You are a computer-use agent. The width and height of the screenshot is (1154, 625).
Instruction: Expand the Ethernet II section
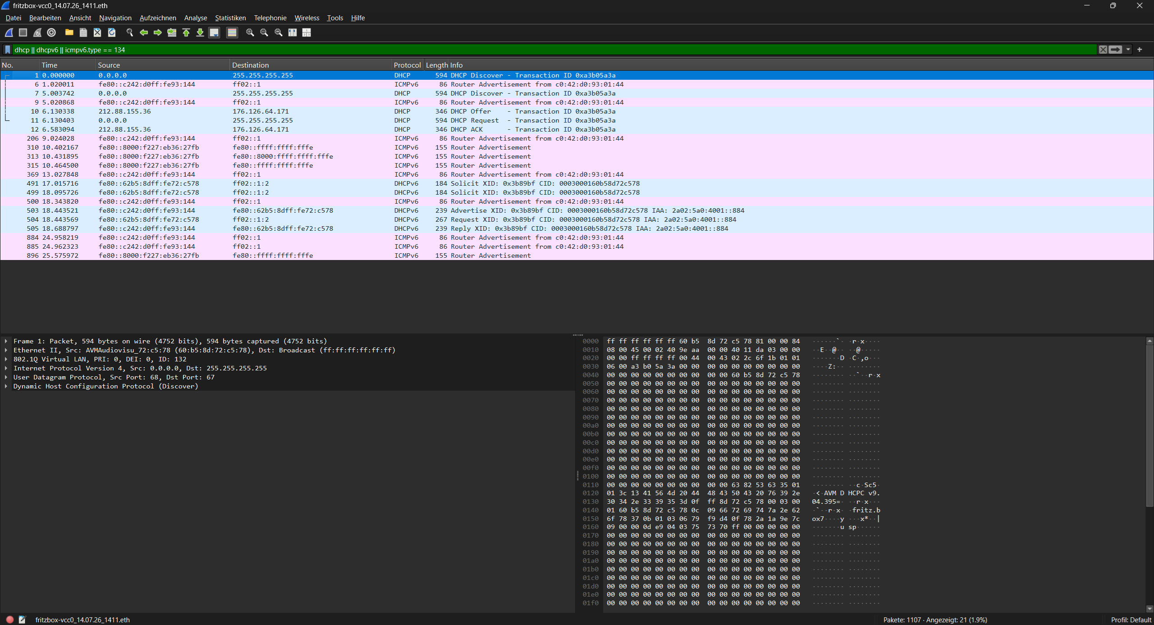tap(6, 350)
